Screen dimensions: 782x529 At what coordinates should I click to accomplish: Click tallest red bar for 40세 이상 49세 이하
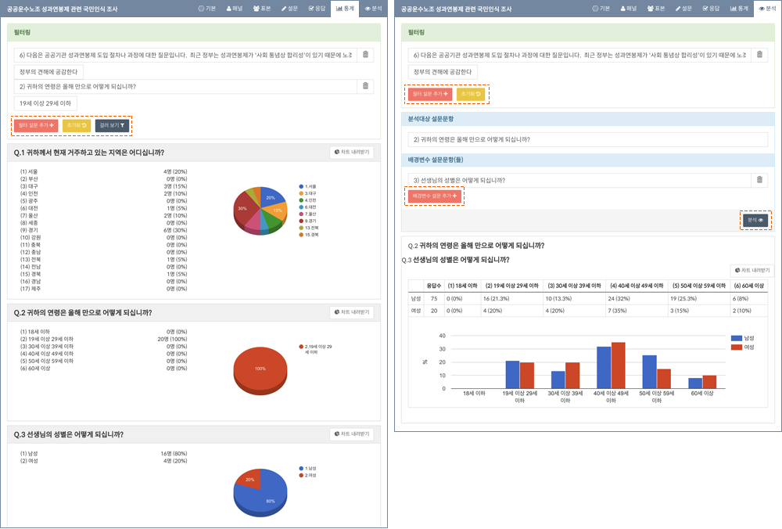(x=618, y=365)
